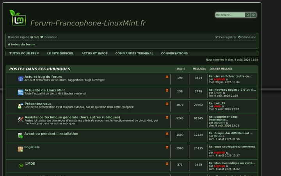Open ACTUS ET INFOS menu item

(94, 53)
